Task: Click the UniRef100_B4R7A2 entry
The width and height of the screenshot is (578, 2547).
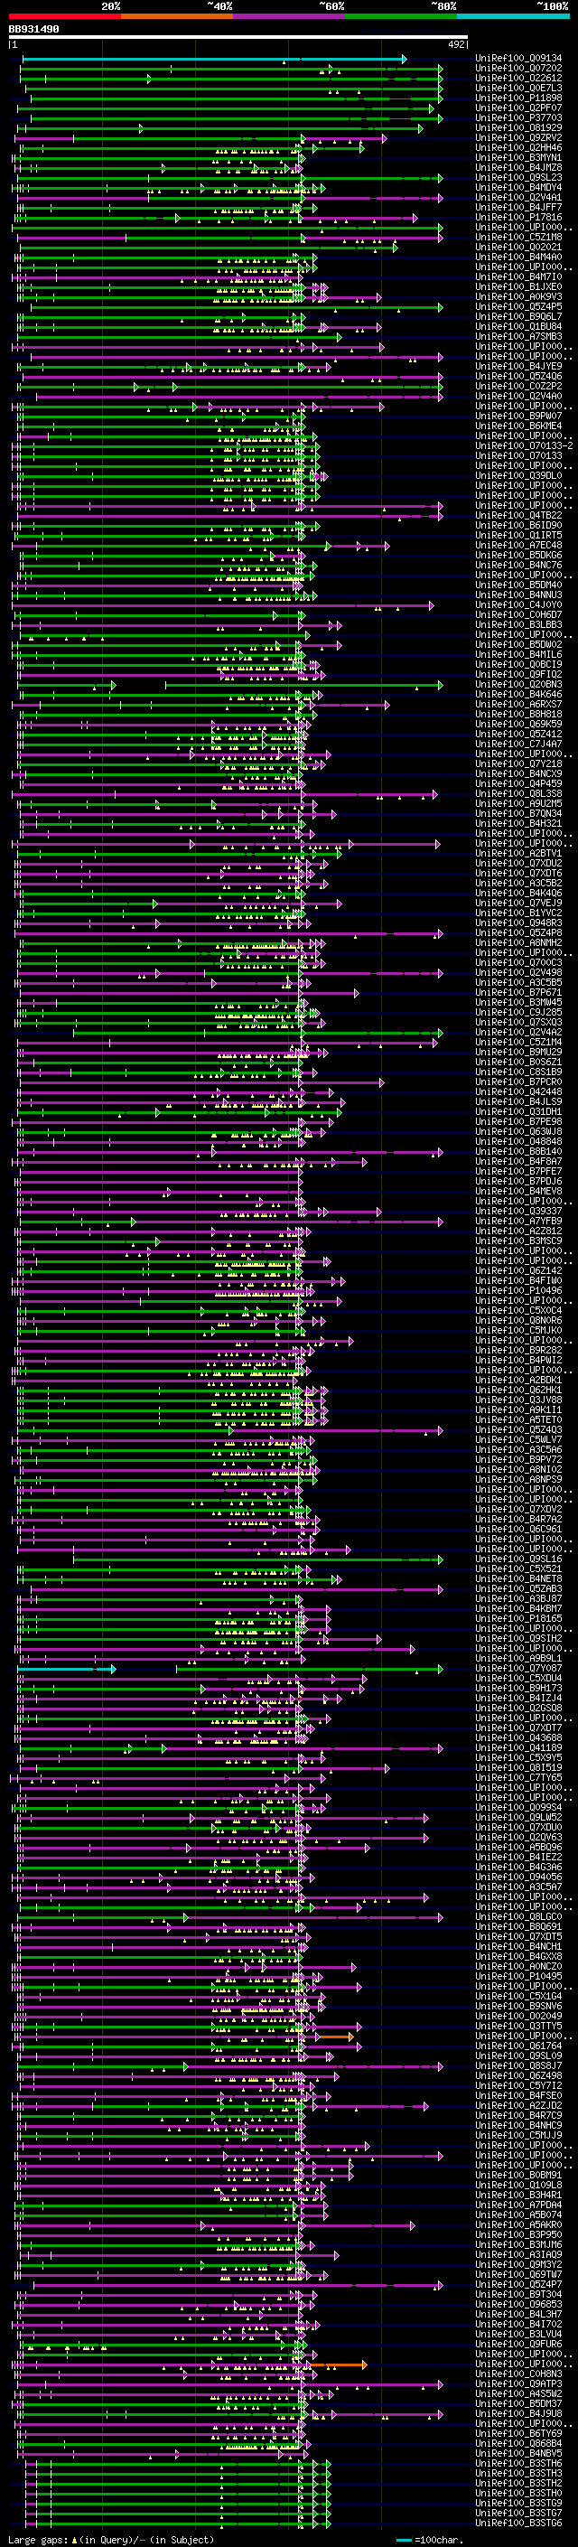Action: point(517,1519)
